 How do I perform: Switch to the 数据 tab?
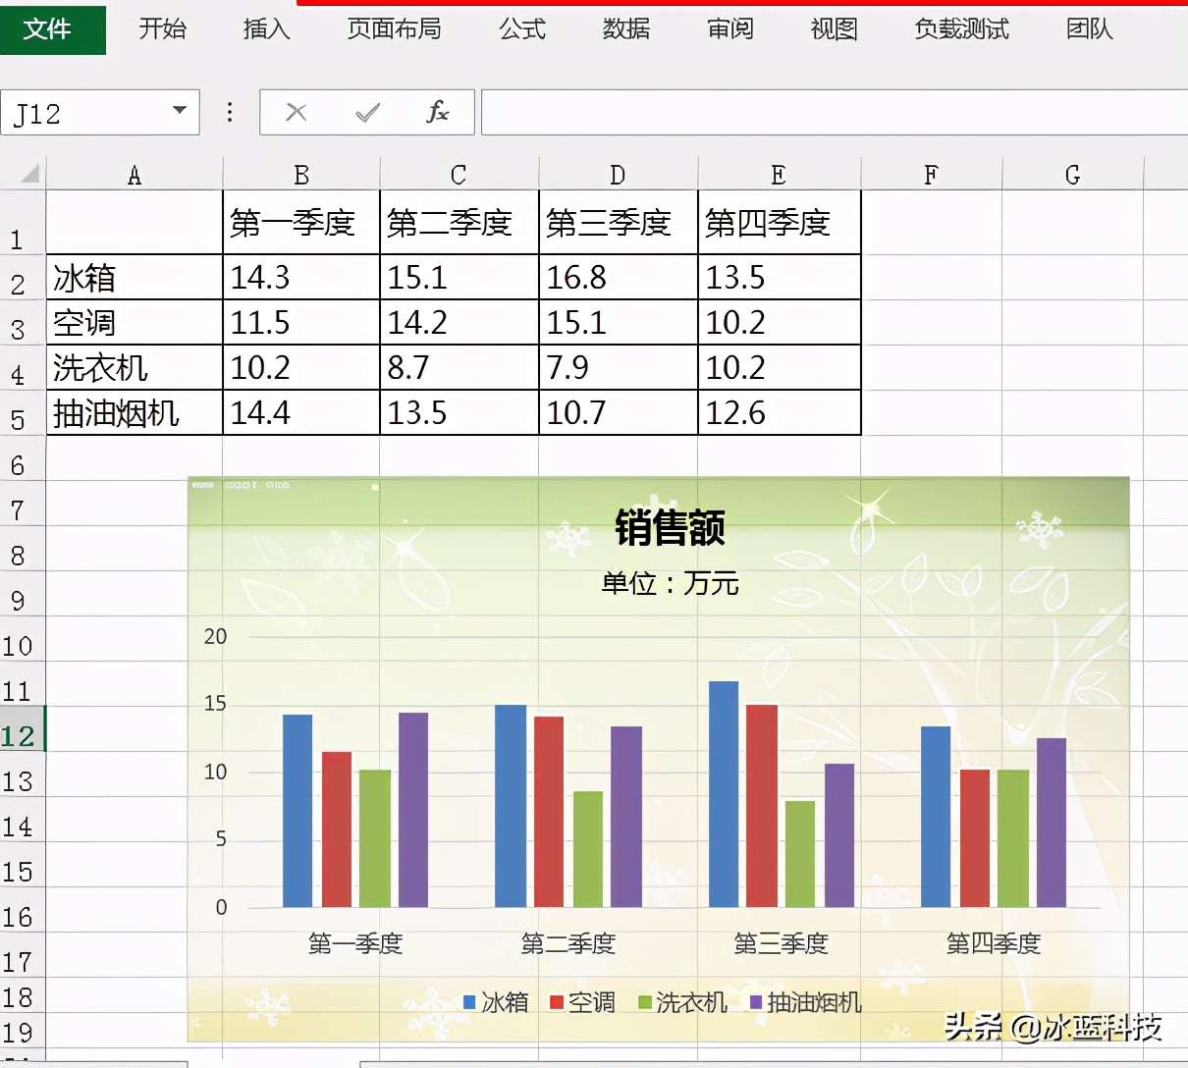[x=626, y=29]
